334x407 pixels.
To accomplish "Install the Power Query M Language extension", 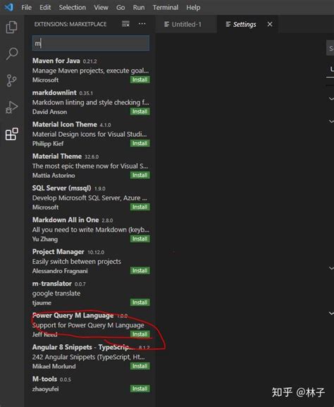I will pos(140,334).
